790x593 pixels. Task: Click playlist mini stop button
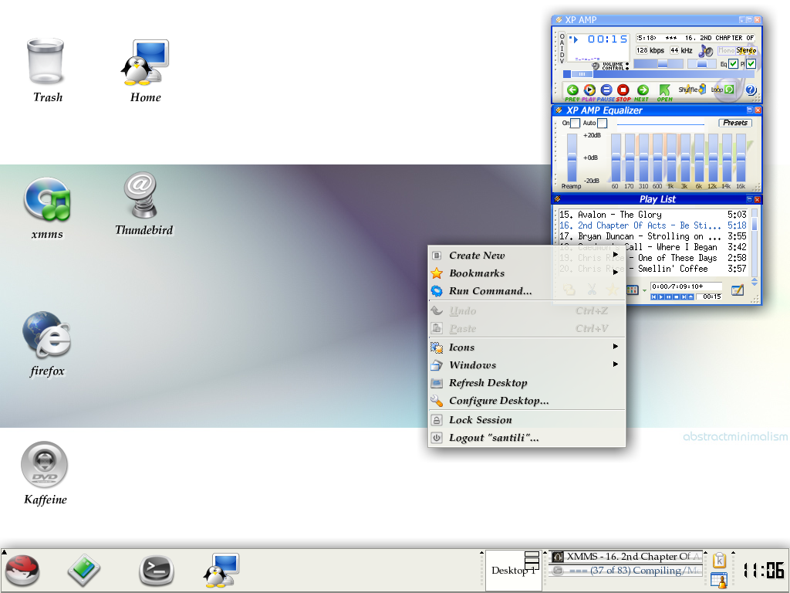tap(676, 297)
